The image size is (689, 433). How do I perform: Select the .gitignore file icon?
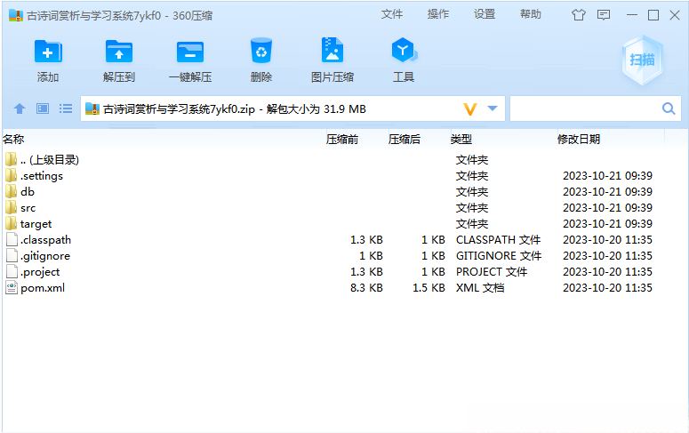point(12,255)
